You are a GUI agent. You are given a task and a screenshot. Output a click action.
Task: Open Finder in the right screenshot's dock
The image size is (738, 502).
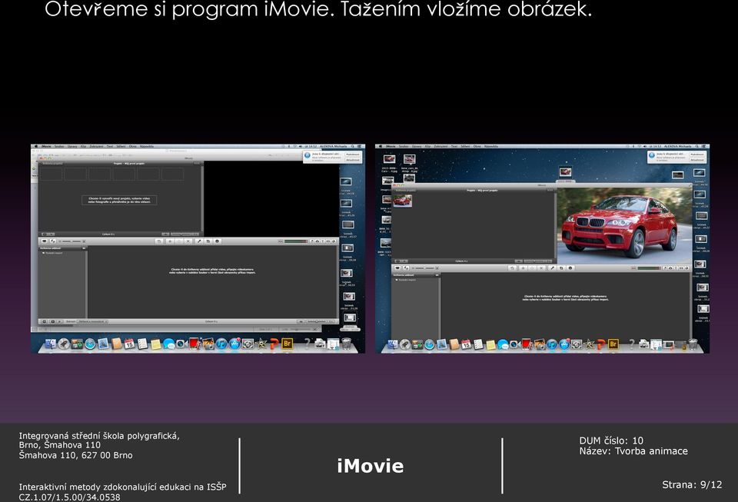tap(393, 344)
